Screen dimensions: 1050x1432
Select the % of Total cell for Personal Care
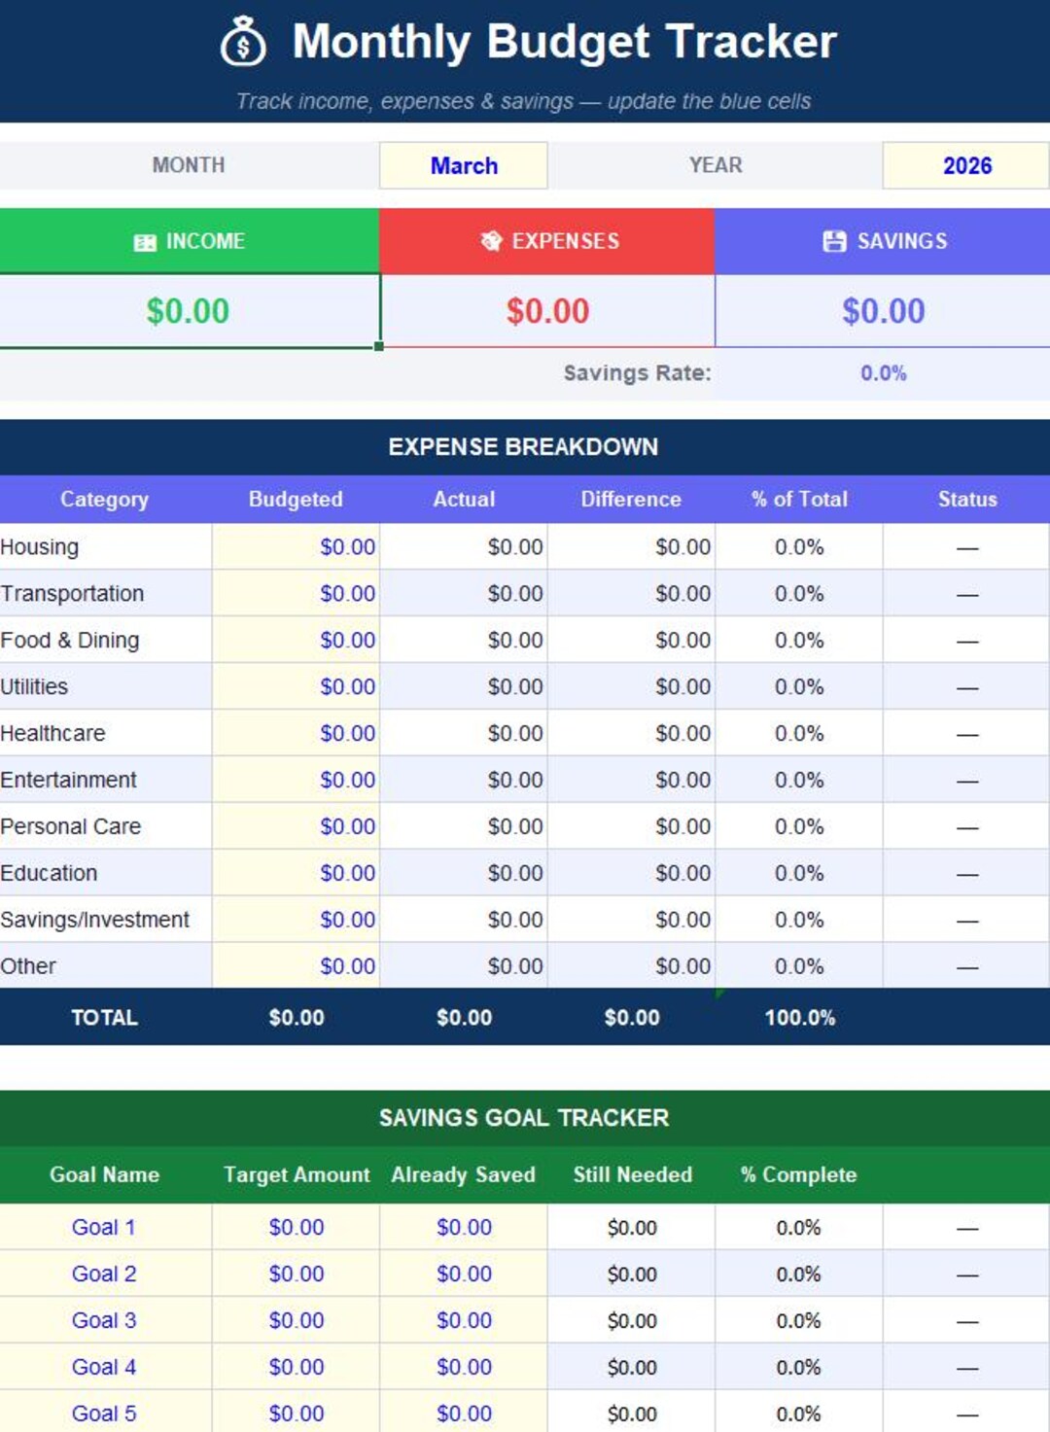799,827
